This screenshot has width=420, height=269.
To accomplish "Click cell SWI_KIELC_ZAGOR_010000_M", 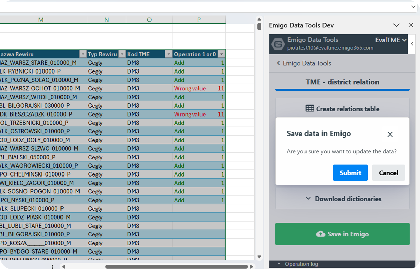I will point(43,183).
